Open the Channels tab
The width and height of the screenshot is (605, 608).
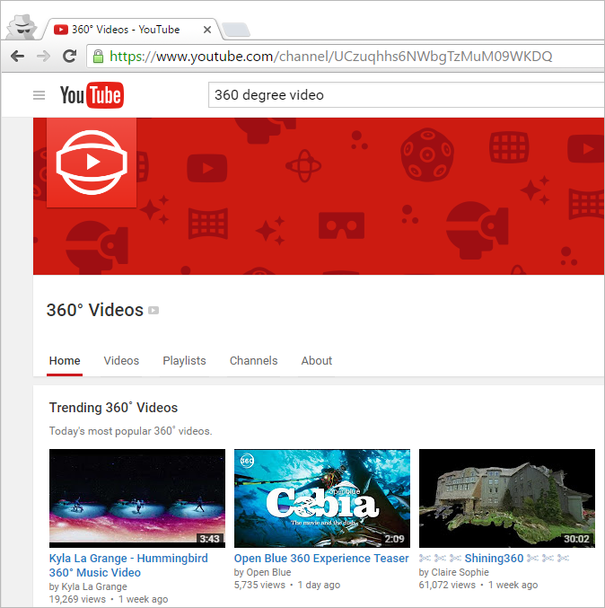tap(254, 361)
